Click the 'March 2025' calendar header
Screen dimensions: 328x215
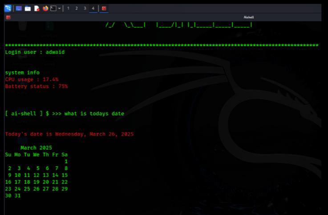click(36, 148)
